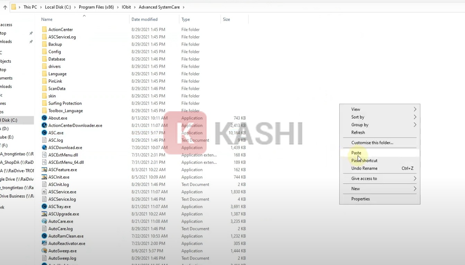465x265 pixels.
Task: Click the ASC.exe application icon
Action: (x=44, y=133)
